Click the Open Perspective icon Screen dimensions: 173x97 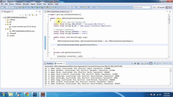coord(154,8)
